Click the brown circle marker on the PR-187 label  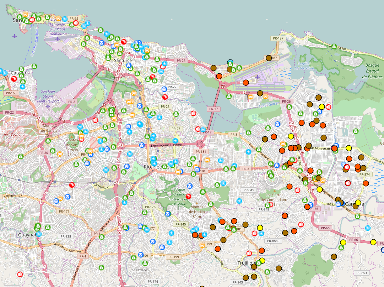tap(269, 58)
